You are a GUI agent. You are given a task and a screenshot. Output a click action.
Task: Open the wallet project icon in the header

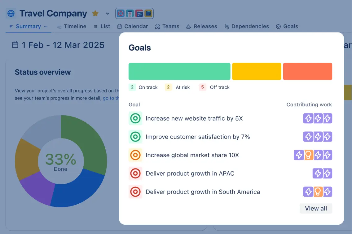pyautogui.click(x=148, y=13)
